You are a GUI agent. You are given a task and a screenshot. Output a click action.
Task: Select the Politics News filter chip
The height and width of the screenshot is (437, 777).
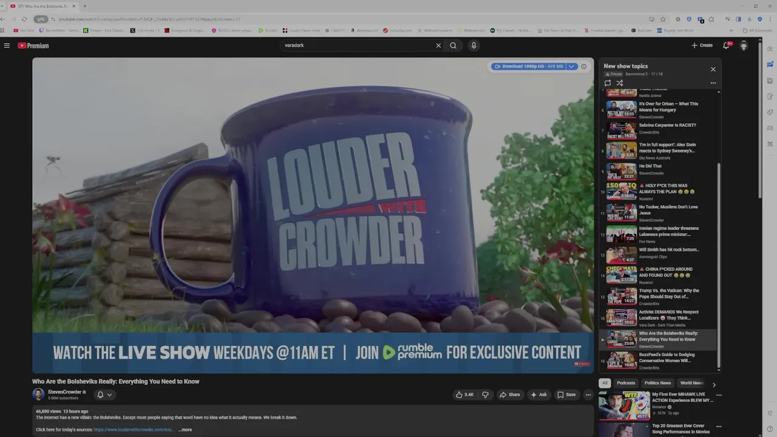[x=657, y=383]
